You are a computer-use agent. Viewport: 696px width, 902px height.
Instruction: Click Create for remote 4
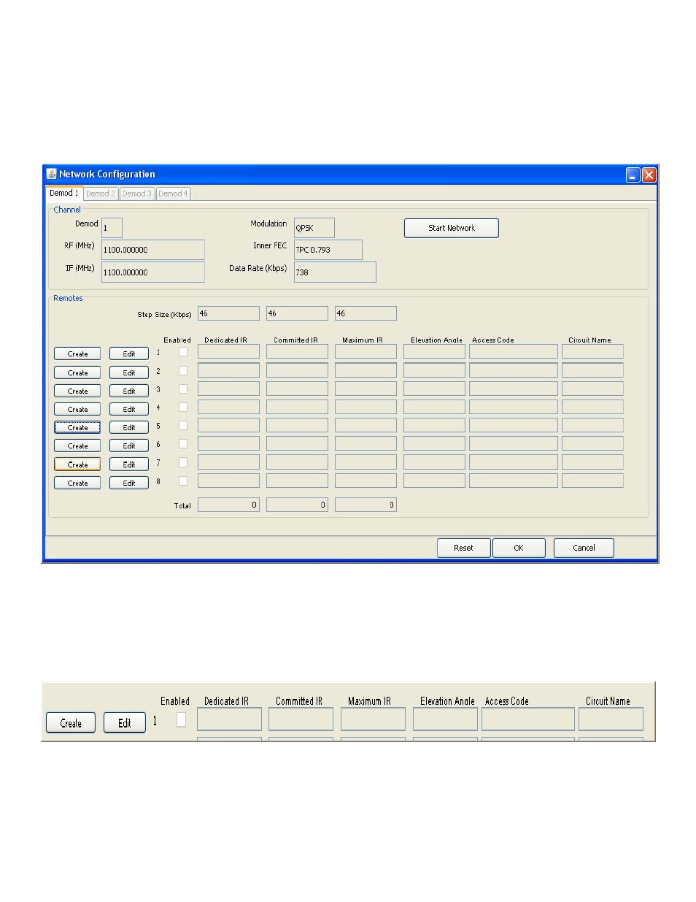[x=77, y=409]
